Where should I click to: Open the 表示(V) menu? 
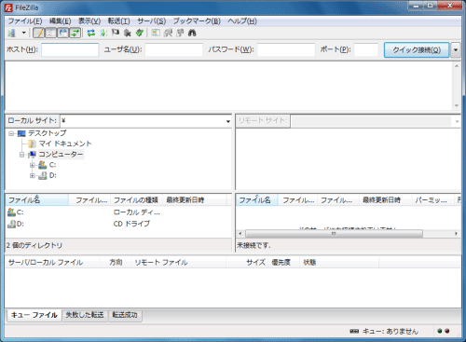tap(89, 21)
